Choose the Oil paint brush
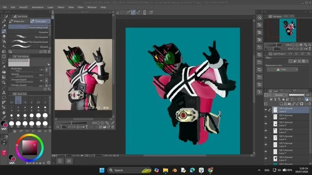312x175 pixels. coord(28,47)
